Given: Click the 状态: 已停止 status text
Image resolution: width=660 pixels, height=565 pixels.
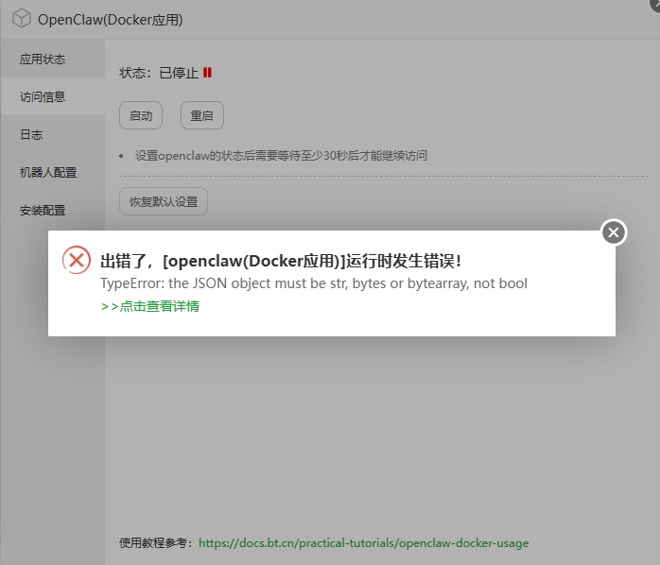Looking at the screenshot, I should tap(159, 73).
